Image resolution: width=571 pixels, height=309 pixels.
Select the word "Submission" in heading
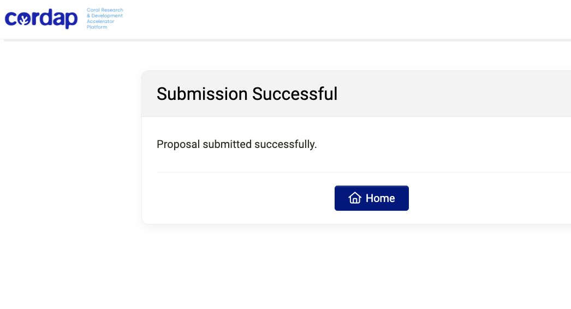point(202,94)
